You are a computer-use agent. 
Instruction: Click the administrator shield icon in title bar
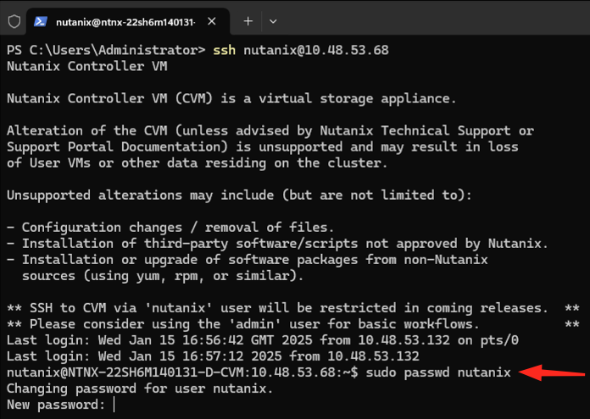[x=14, y=19]
